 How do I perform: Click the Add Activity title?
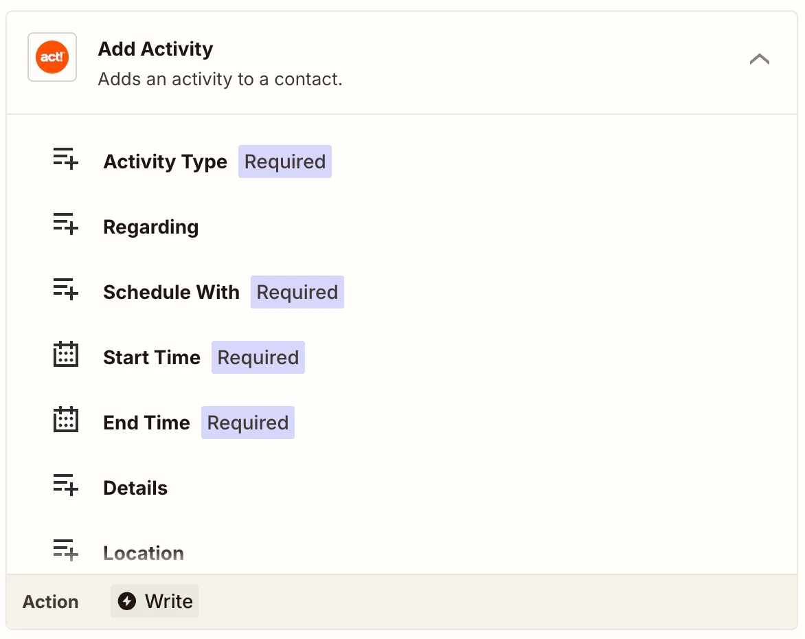pyautogui.click(x=155, y=49)
